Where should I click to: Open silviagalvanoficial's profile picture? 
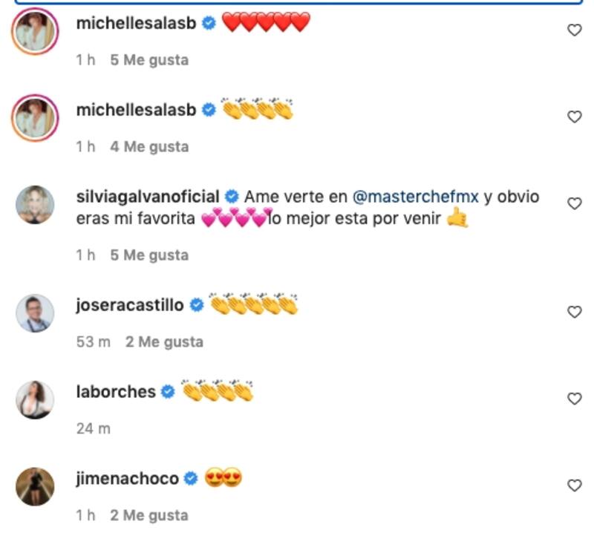click(35, 204)
